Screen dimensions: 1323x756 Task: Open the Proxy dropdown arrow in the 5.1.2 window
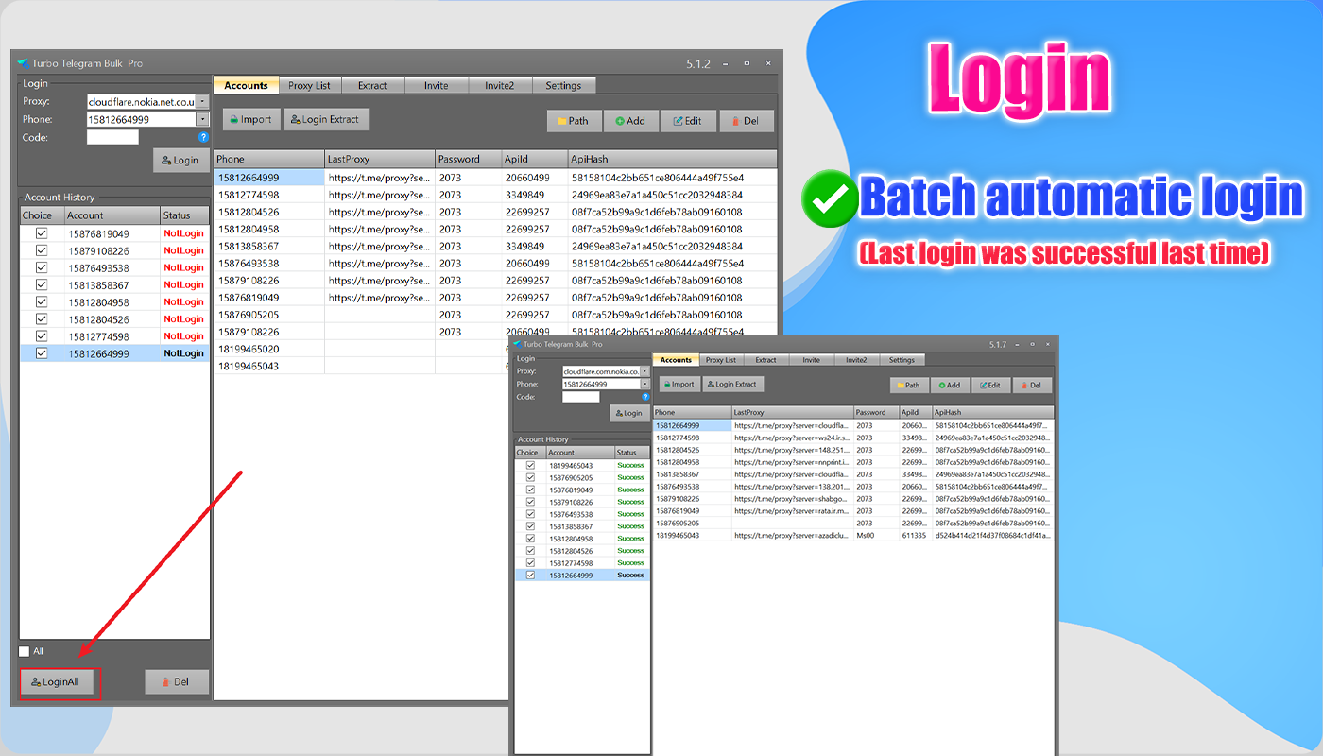(202, 101)
